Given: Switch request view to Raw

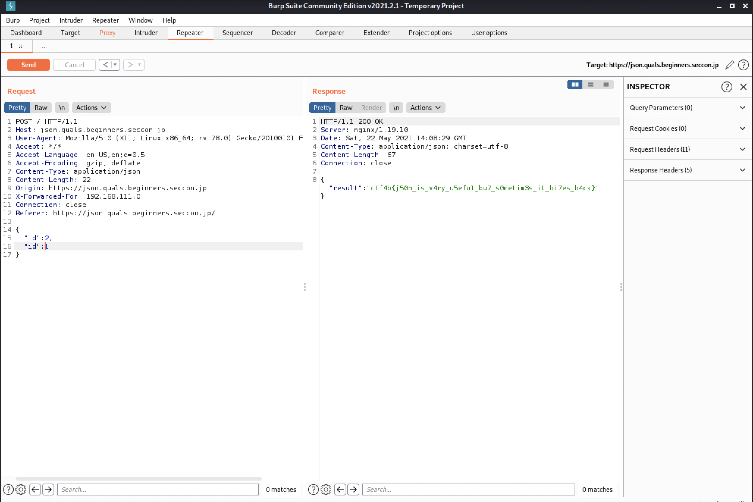Looking at the screenshot, I should (x=41, y=108).
